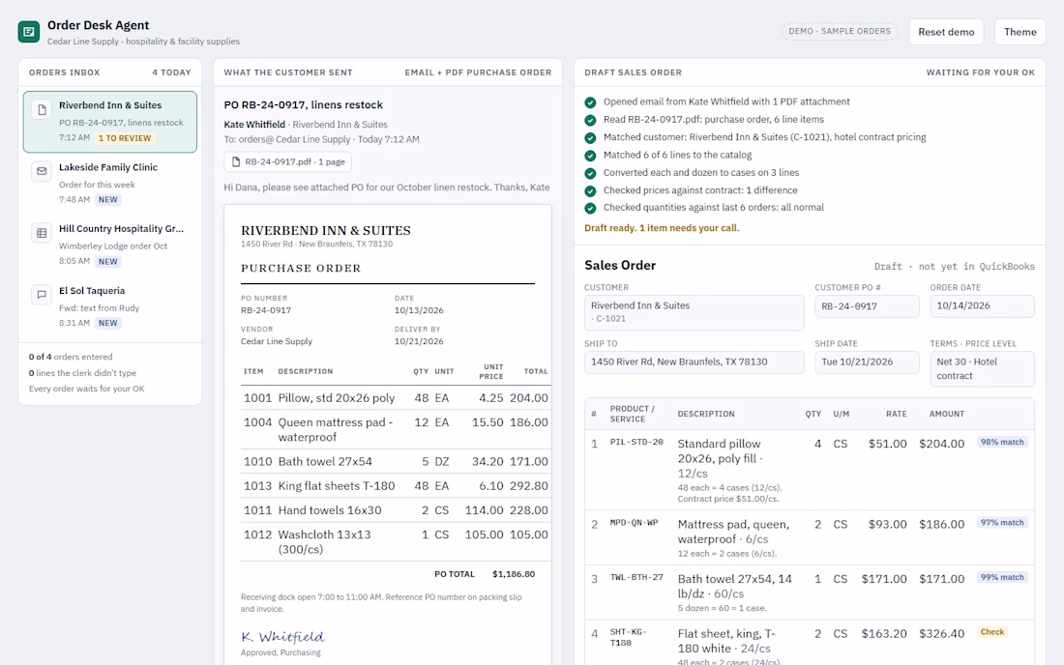Click product code TWL-BTH-27
Image resolution: width=1064 pixels, height=665 pixels.
pyautogui.click(x=636, y=578)
